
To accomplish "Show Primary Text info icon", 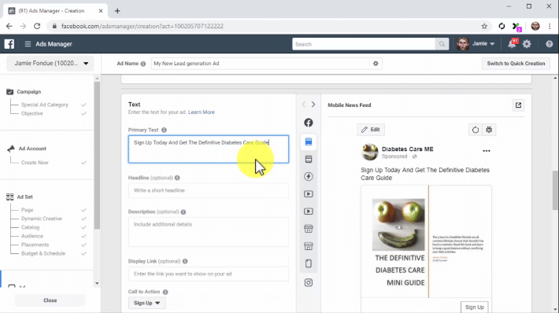I will (x=164, y=130).
